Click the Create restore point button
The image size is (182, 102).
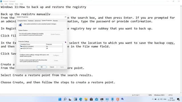click(56, 60)
